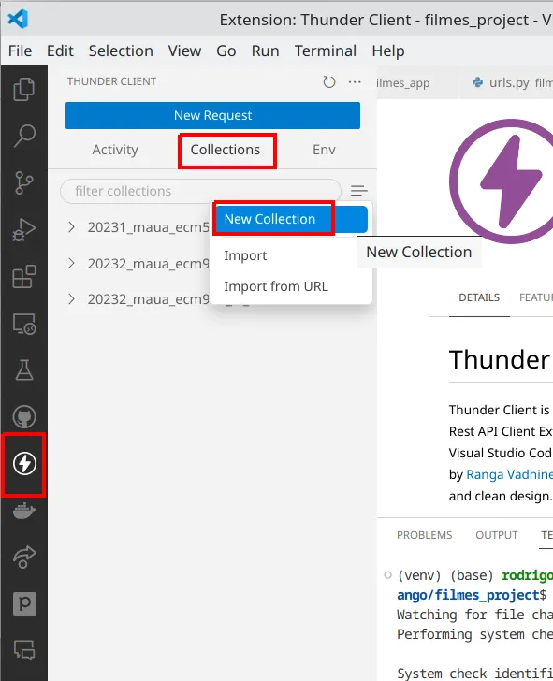This screenshot has height=681, width=553.
Task: Open the Thunder Client lightning icon
Action: (24, 463)
